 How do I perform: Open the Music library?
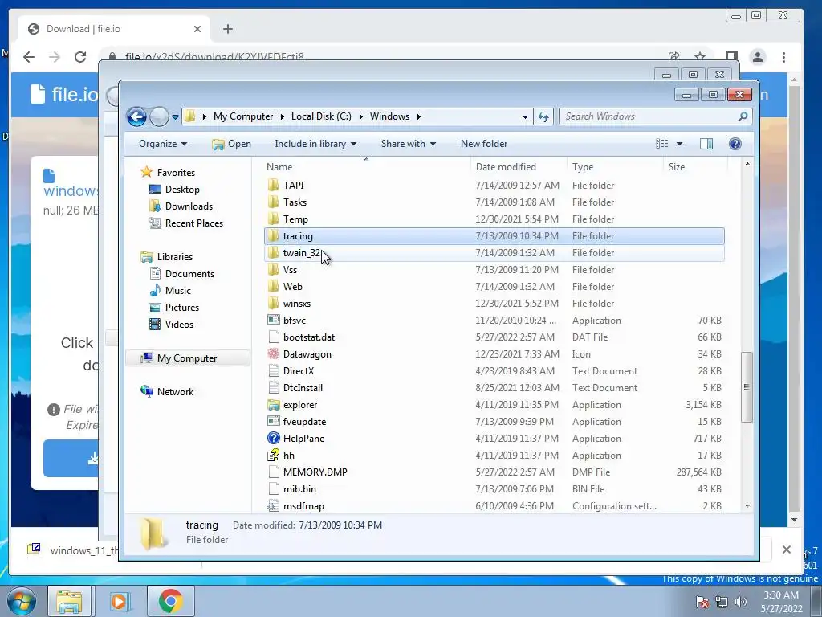pyautogui.click(x=177, y=291)
